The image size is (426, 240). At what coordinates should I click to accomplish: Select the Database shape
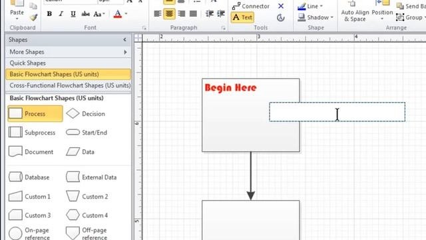pyautogui.click(x=29, y=177)
